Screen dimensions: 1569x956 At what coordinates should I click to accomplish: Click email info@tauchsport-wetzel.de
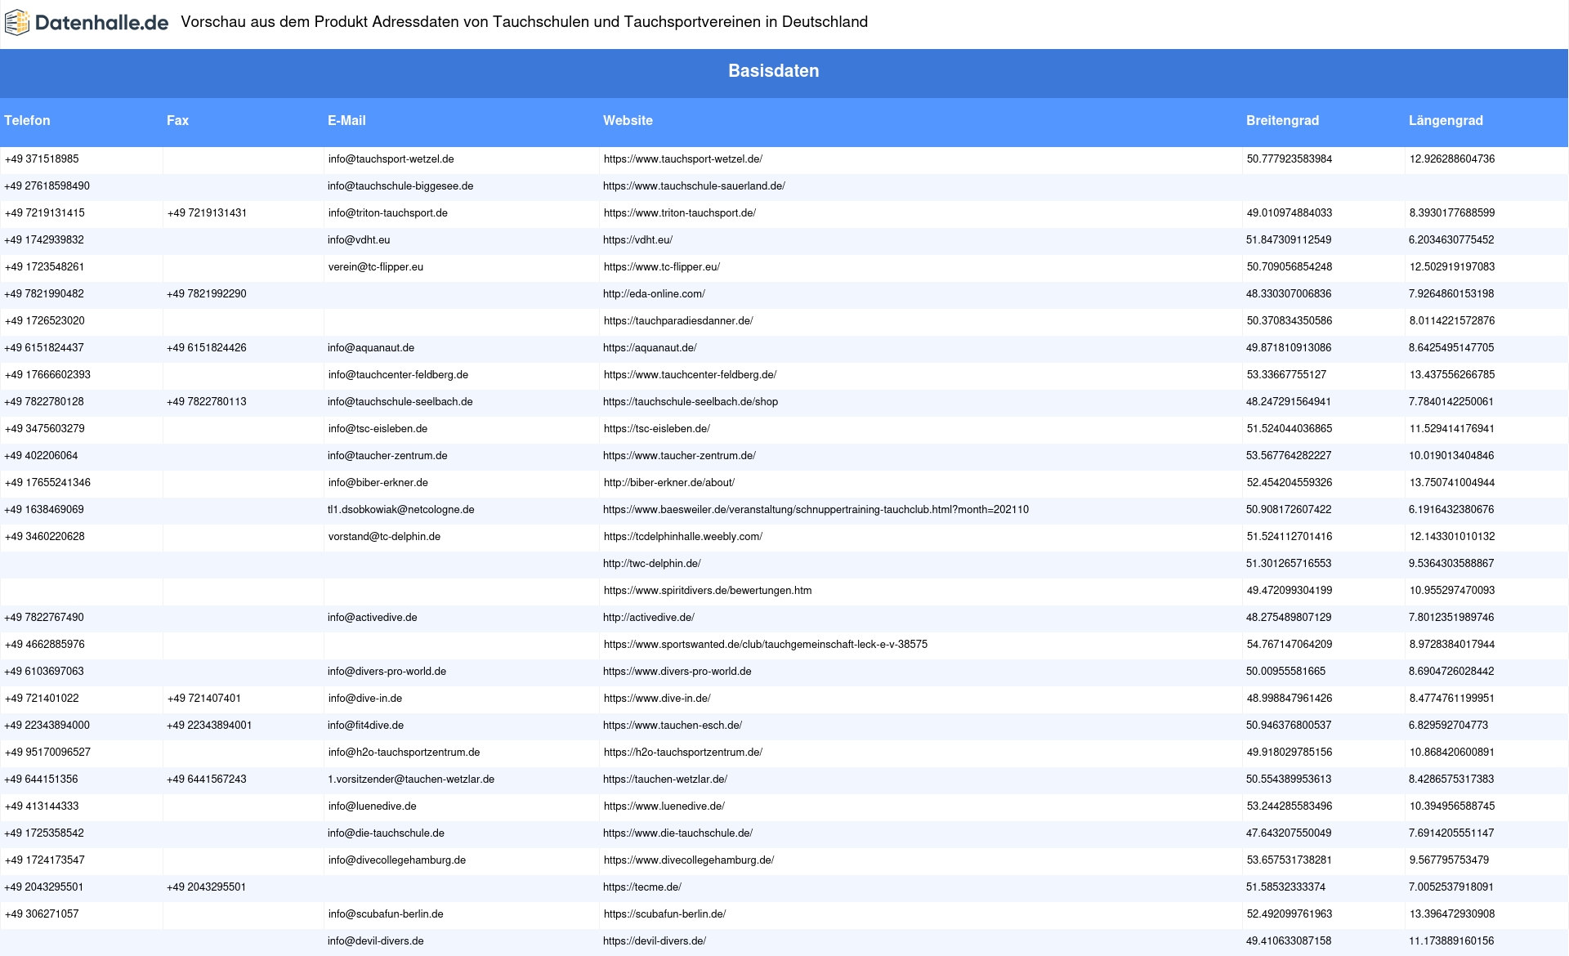391,159
